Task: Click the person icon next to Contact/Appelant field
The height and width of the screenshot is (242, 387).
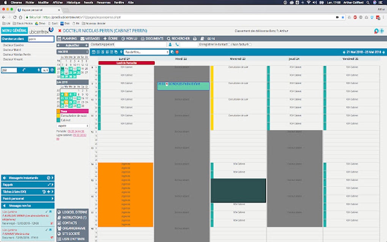Action: [x=170, y=45]
